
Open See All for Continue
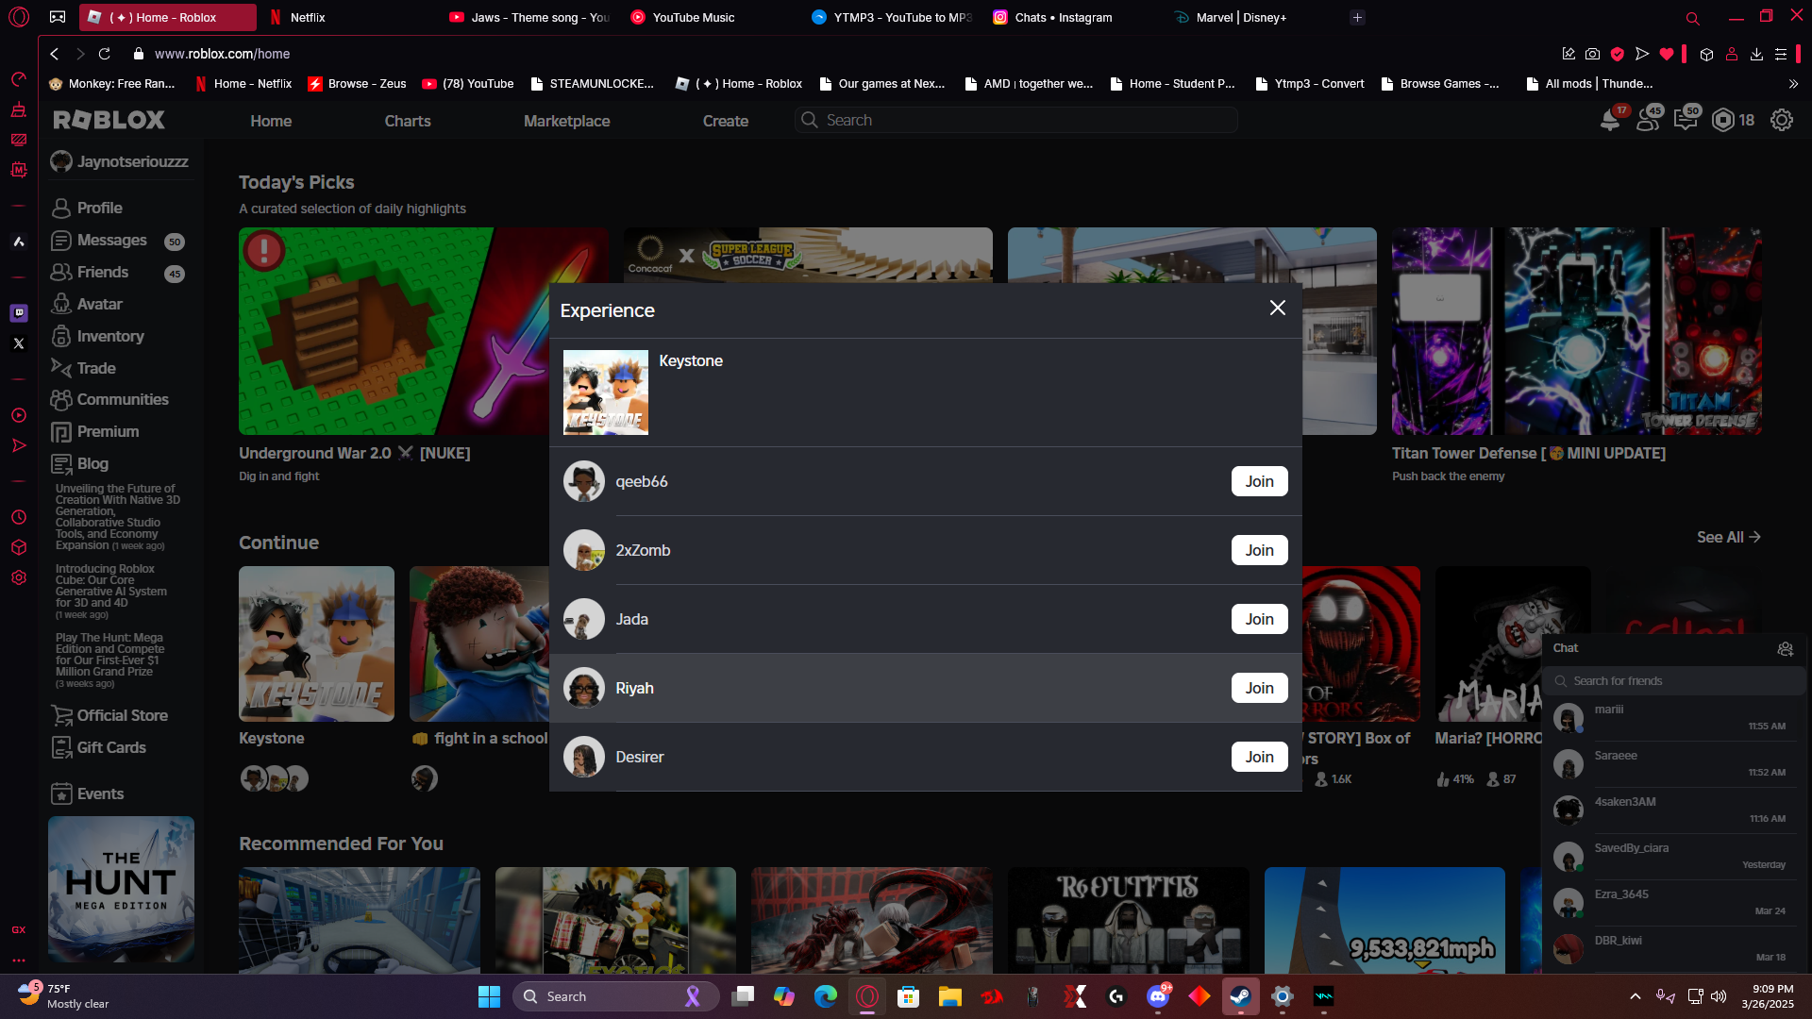pos(1728,537)
